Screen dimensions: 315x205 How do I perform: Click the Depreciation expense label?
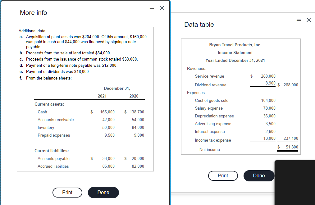coord(214,116)
